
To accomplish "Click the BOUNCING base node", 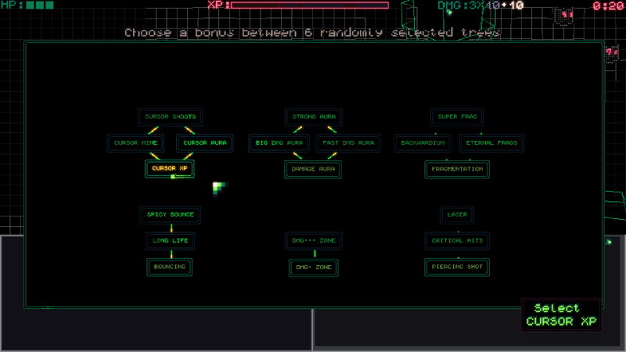I will [170, 267].
